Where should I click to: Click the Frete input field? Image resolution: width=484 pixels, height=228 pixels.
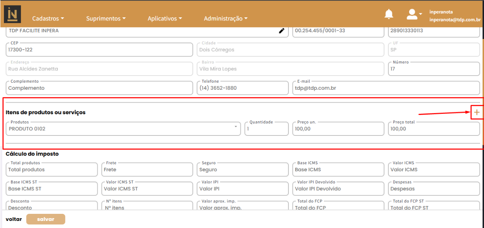pos(147,170)
